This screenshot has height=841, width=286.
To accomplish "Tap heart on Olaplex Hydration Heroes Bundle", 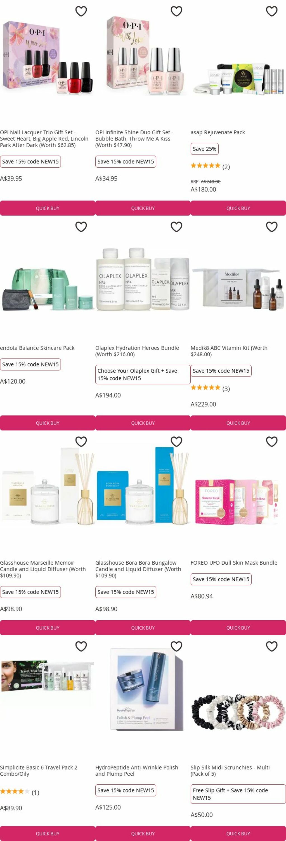I will [x=176, y=227].
